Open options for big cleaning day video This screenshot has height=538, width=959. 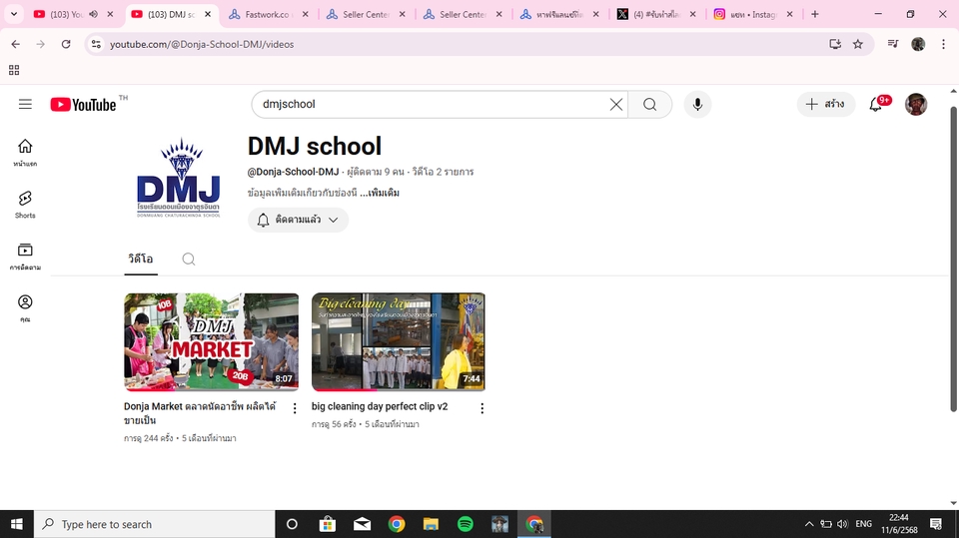(481, 408)
